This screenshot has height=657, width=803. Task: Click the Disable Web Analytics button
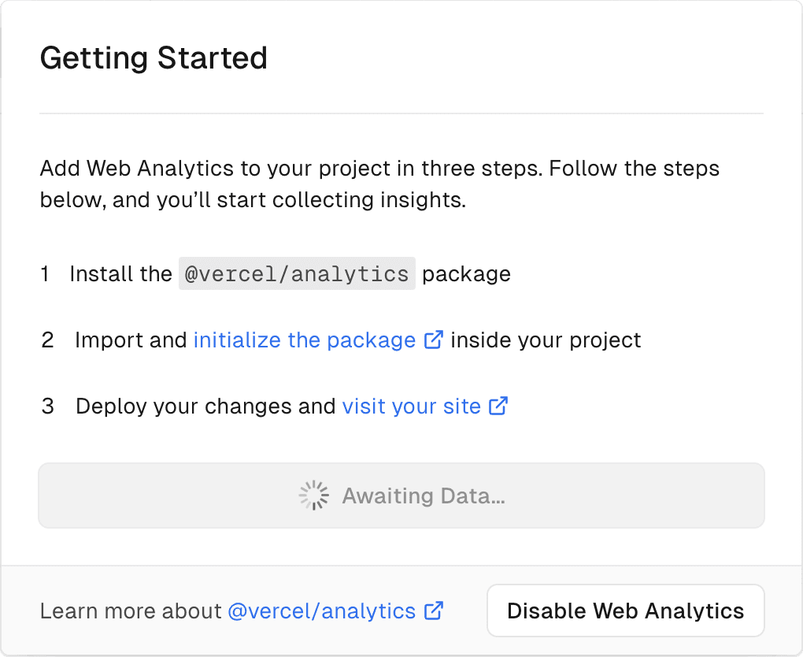625,611
